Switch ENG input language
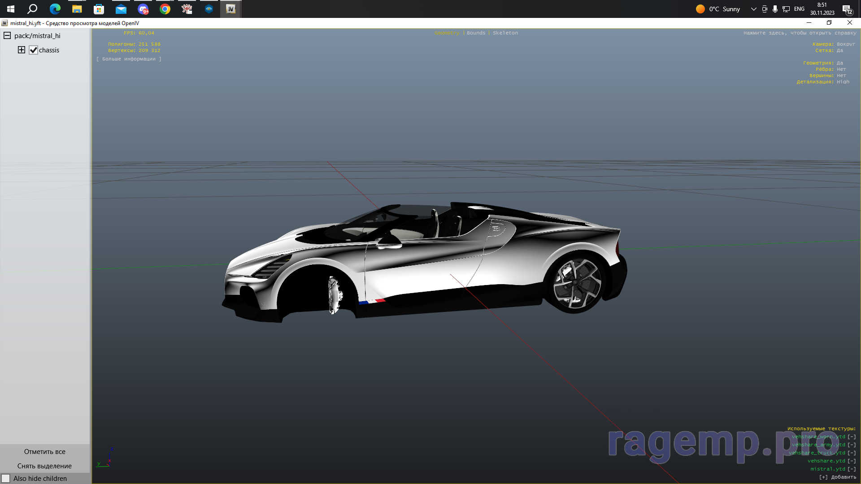Viewport: 861px width, 484px height. (799, 9)
